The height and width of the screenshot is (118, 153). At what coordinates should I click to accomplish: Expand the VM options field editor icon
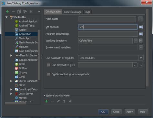141,27
